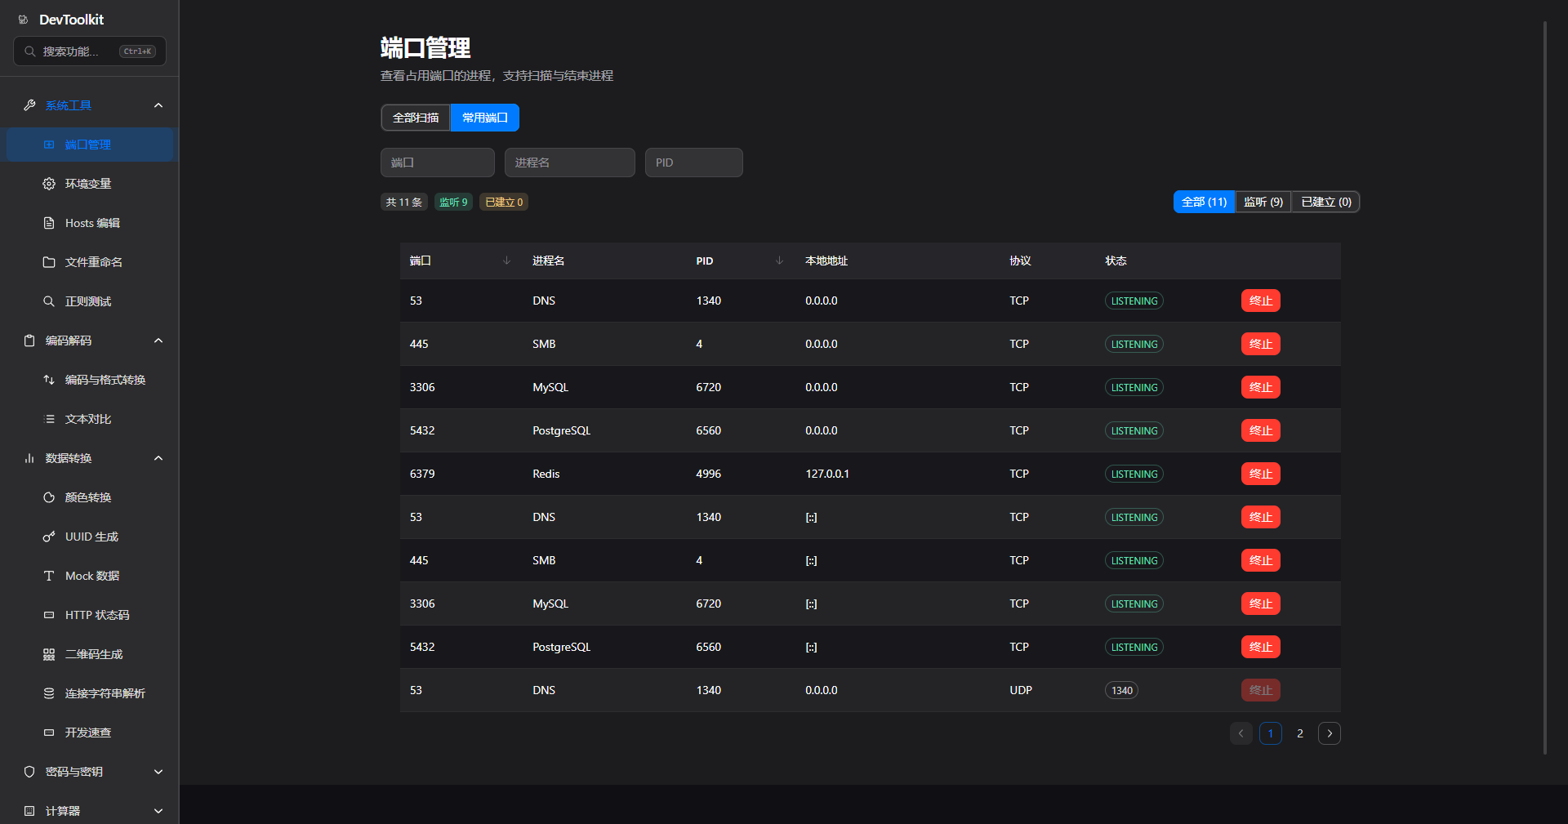Go to page 2 of results
This screenshot has width=1568, height=824.
pyautogui.click(x=1300, y=733)
